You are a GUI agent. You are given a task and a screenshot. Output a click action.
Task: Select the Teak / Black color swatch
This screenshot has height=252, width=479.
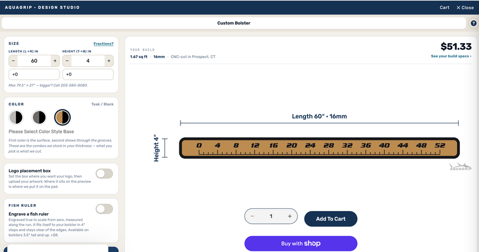coord(62,117)
